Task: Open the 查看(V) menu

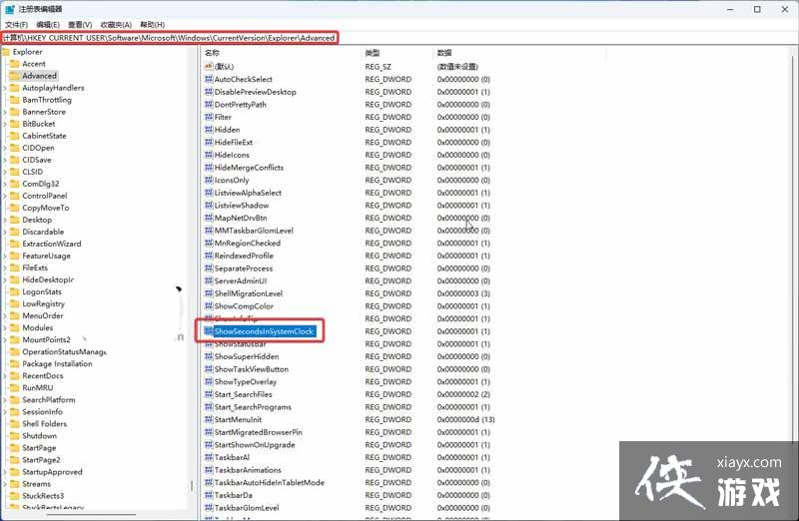Action: coord(80,24)
